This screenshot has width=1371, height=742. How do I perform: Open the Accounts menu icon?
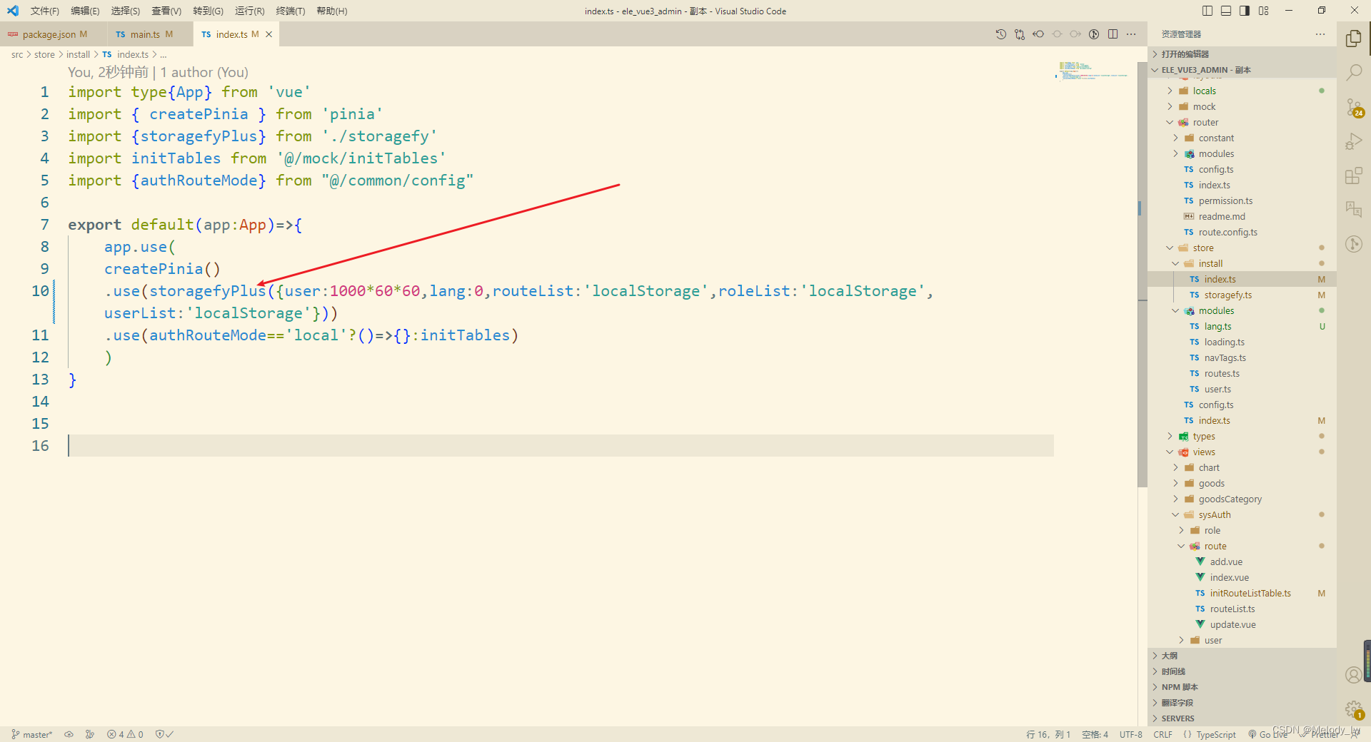(x=1353, y=675)
